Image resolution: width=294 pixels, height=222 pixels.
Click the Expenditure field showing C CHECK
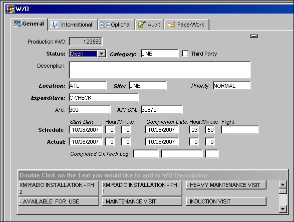point(104,98)
